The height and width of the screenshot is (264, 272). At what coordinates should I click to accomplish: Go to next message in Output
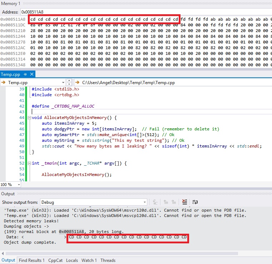click(x=174, y=202)
